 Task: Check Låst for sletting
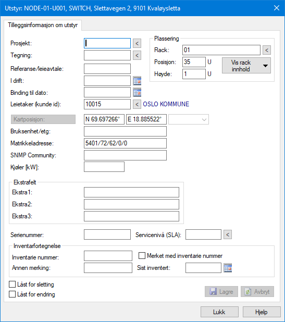point(13,284)
